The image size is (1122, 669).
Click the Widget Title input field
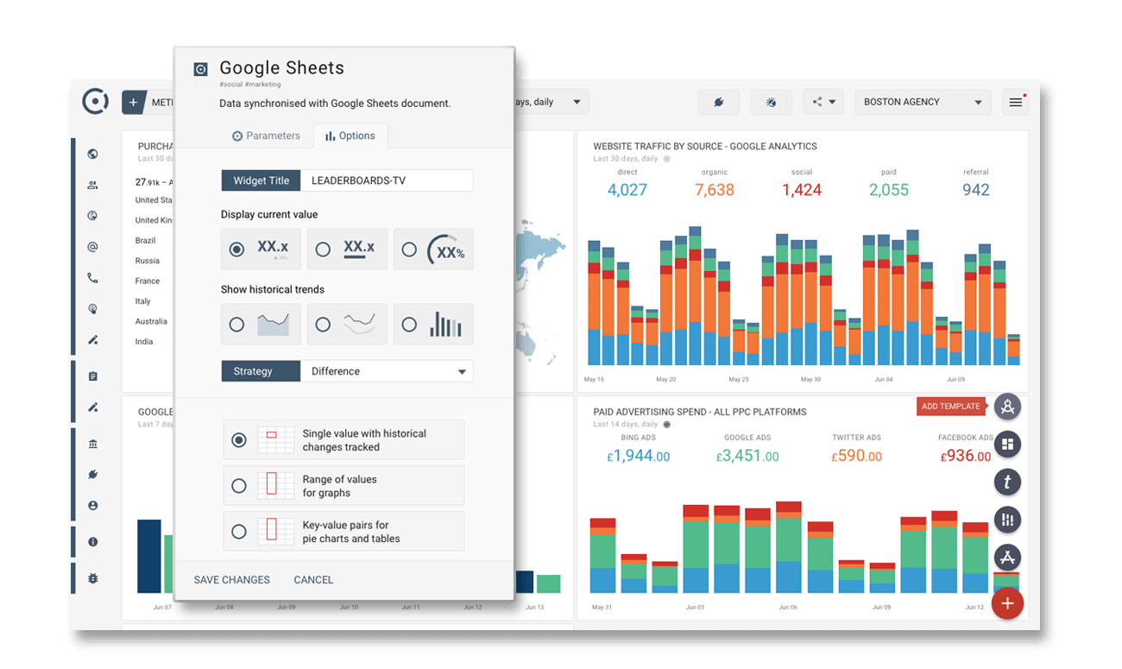(387, 180)
